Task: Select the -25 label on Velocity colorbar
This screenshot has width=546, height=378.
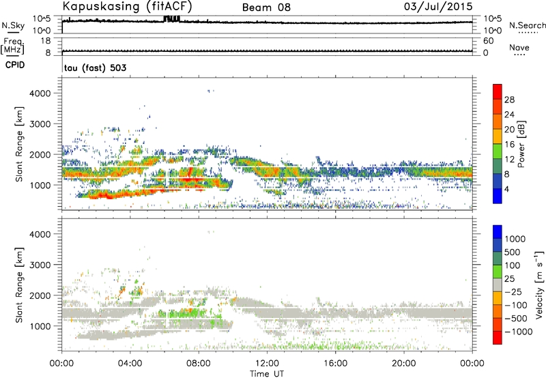Action: click(513, 291)
